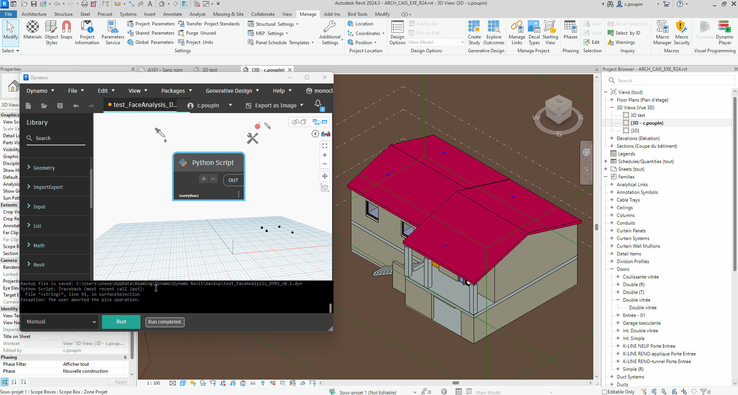Click Select by ID button
This screenshot has height=395, width=738.
(x=624, y=33)
